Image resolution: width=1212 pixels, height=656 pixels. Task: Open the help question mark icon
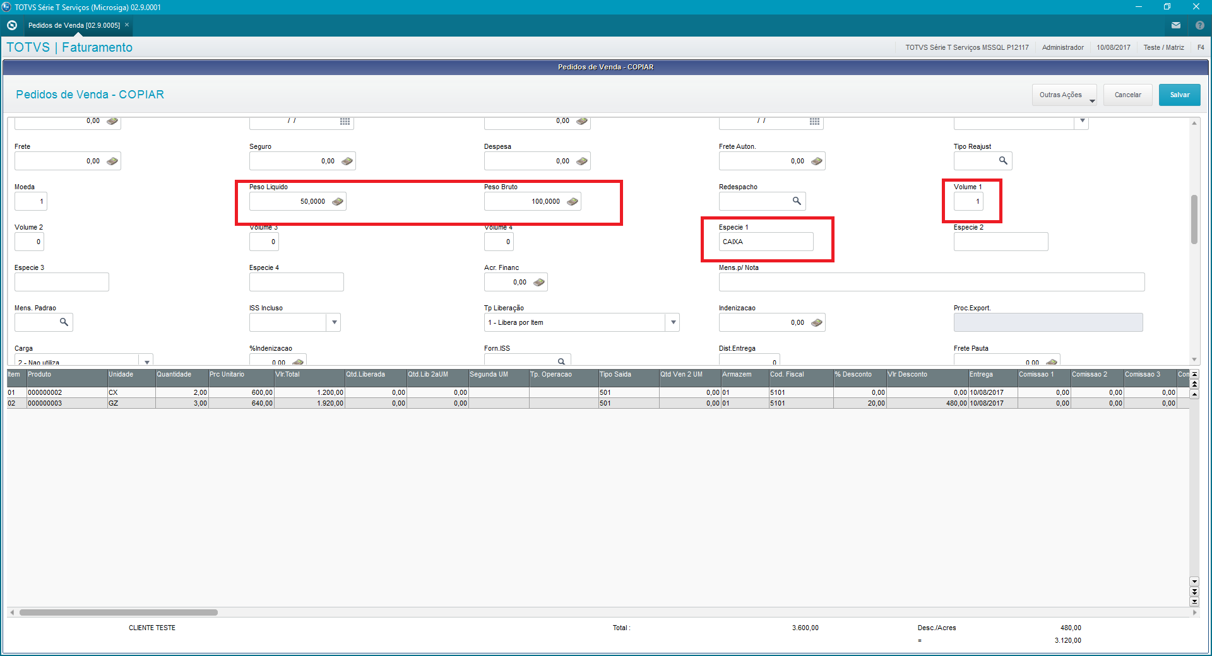(1200, 25)
